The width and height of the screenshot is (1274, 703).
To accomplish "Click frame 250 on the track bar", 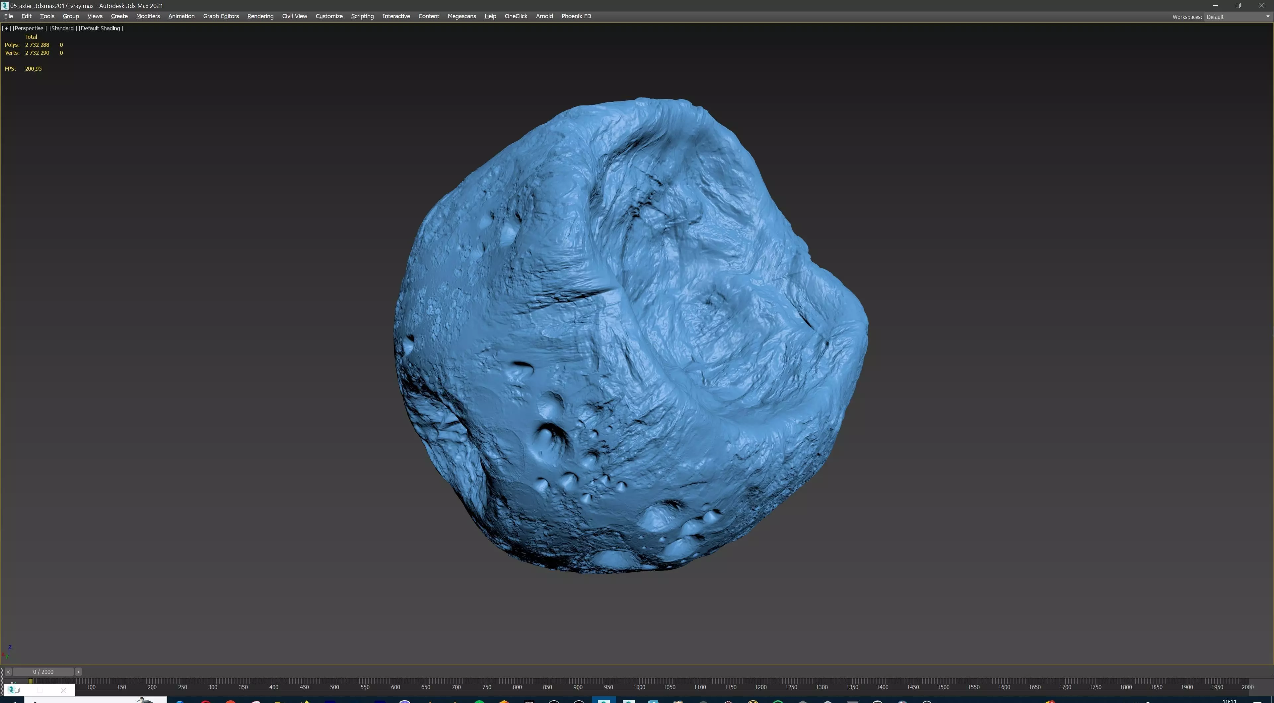I will coord(182,687).
